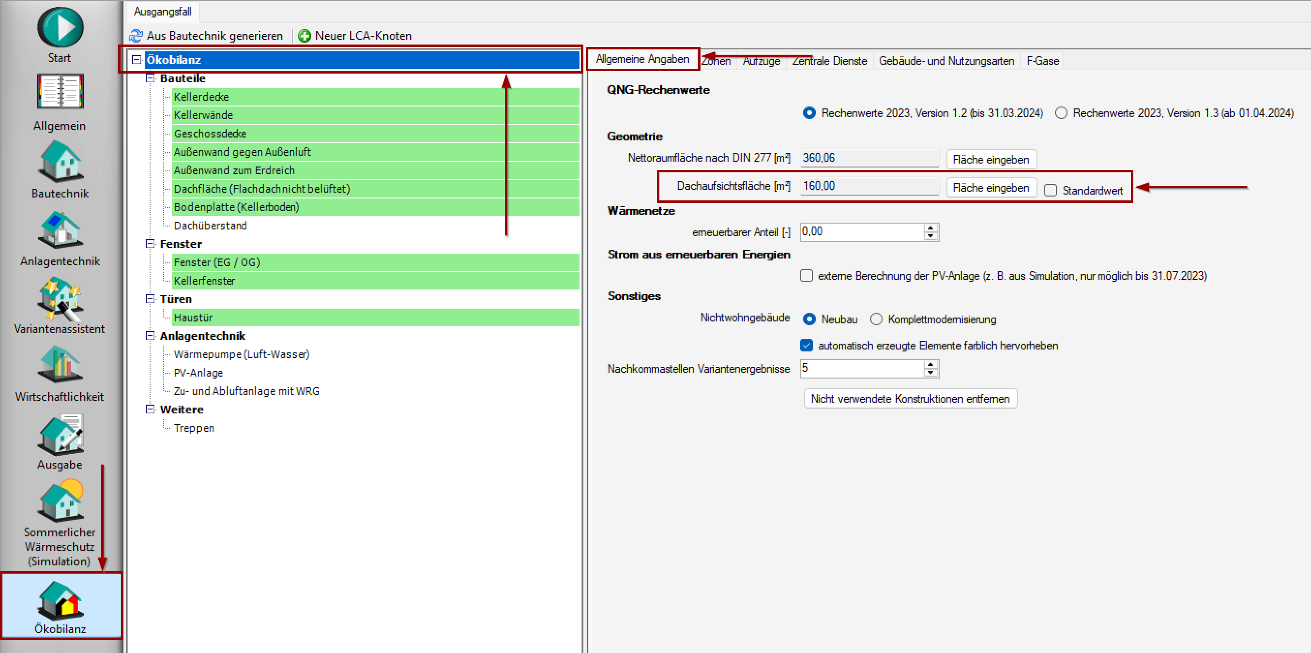
Task: Enable the Standardwert checkbox
Action: pyautogui.click(x=1051, y=190)
